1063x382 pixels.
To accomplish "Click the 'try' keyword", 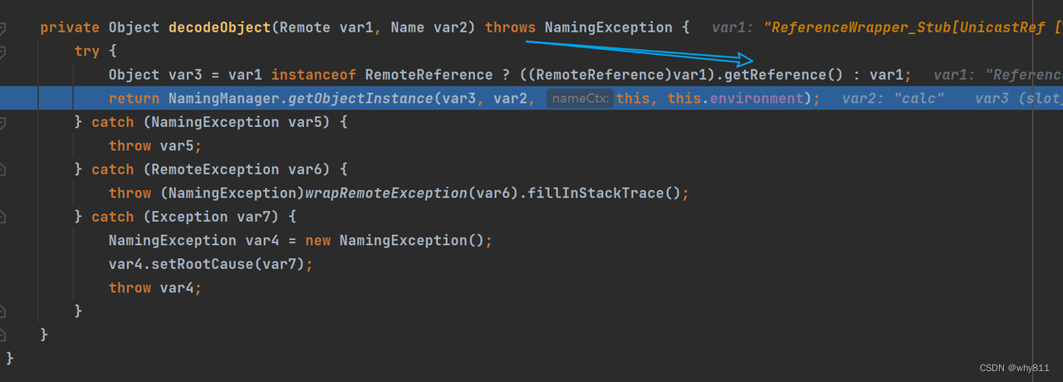I will [87, 51].
